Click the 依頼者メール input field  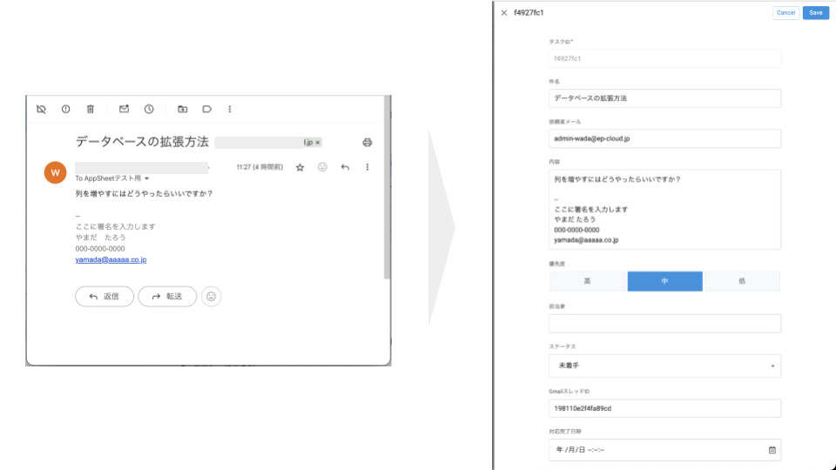(x=664, y=138)
